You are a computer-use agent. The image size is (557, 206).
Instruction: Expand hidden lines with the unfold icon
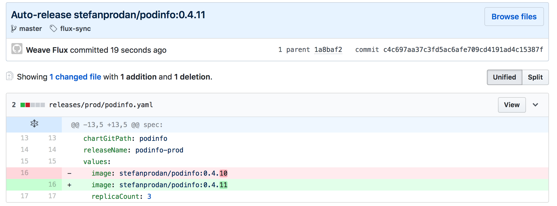[x=34, y=123]
